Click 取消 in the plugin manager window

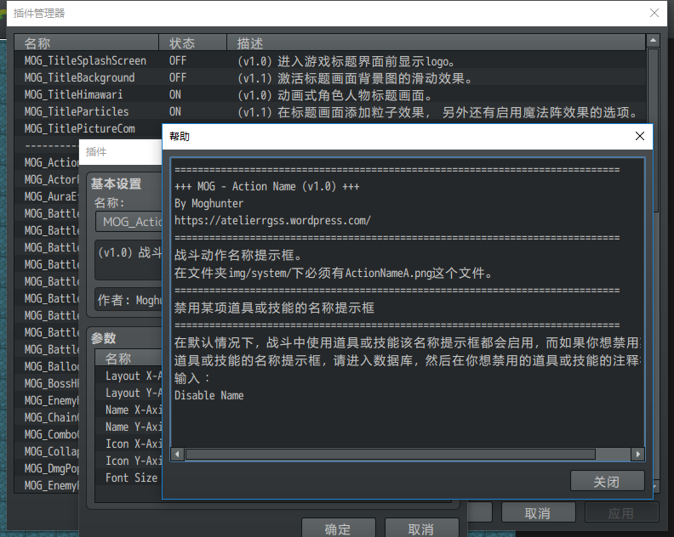click(x=538, y=512)
